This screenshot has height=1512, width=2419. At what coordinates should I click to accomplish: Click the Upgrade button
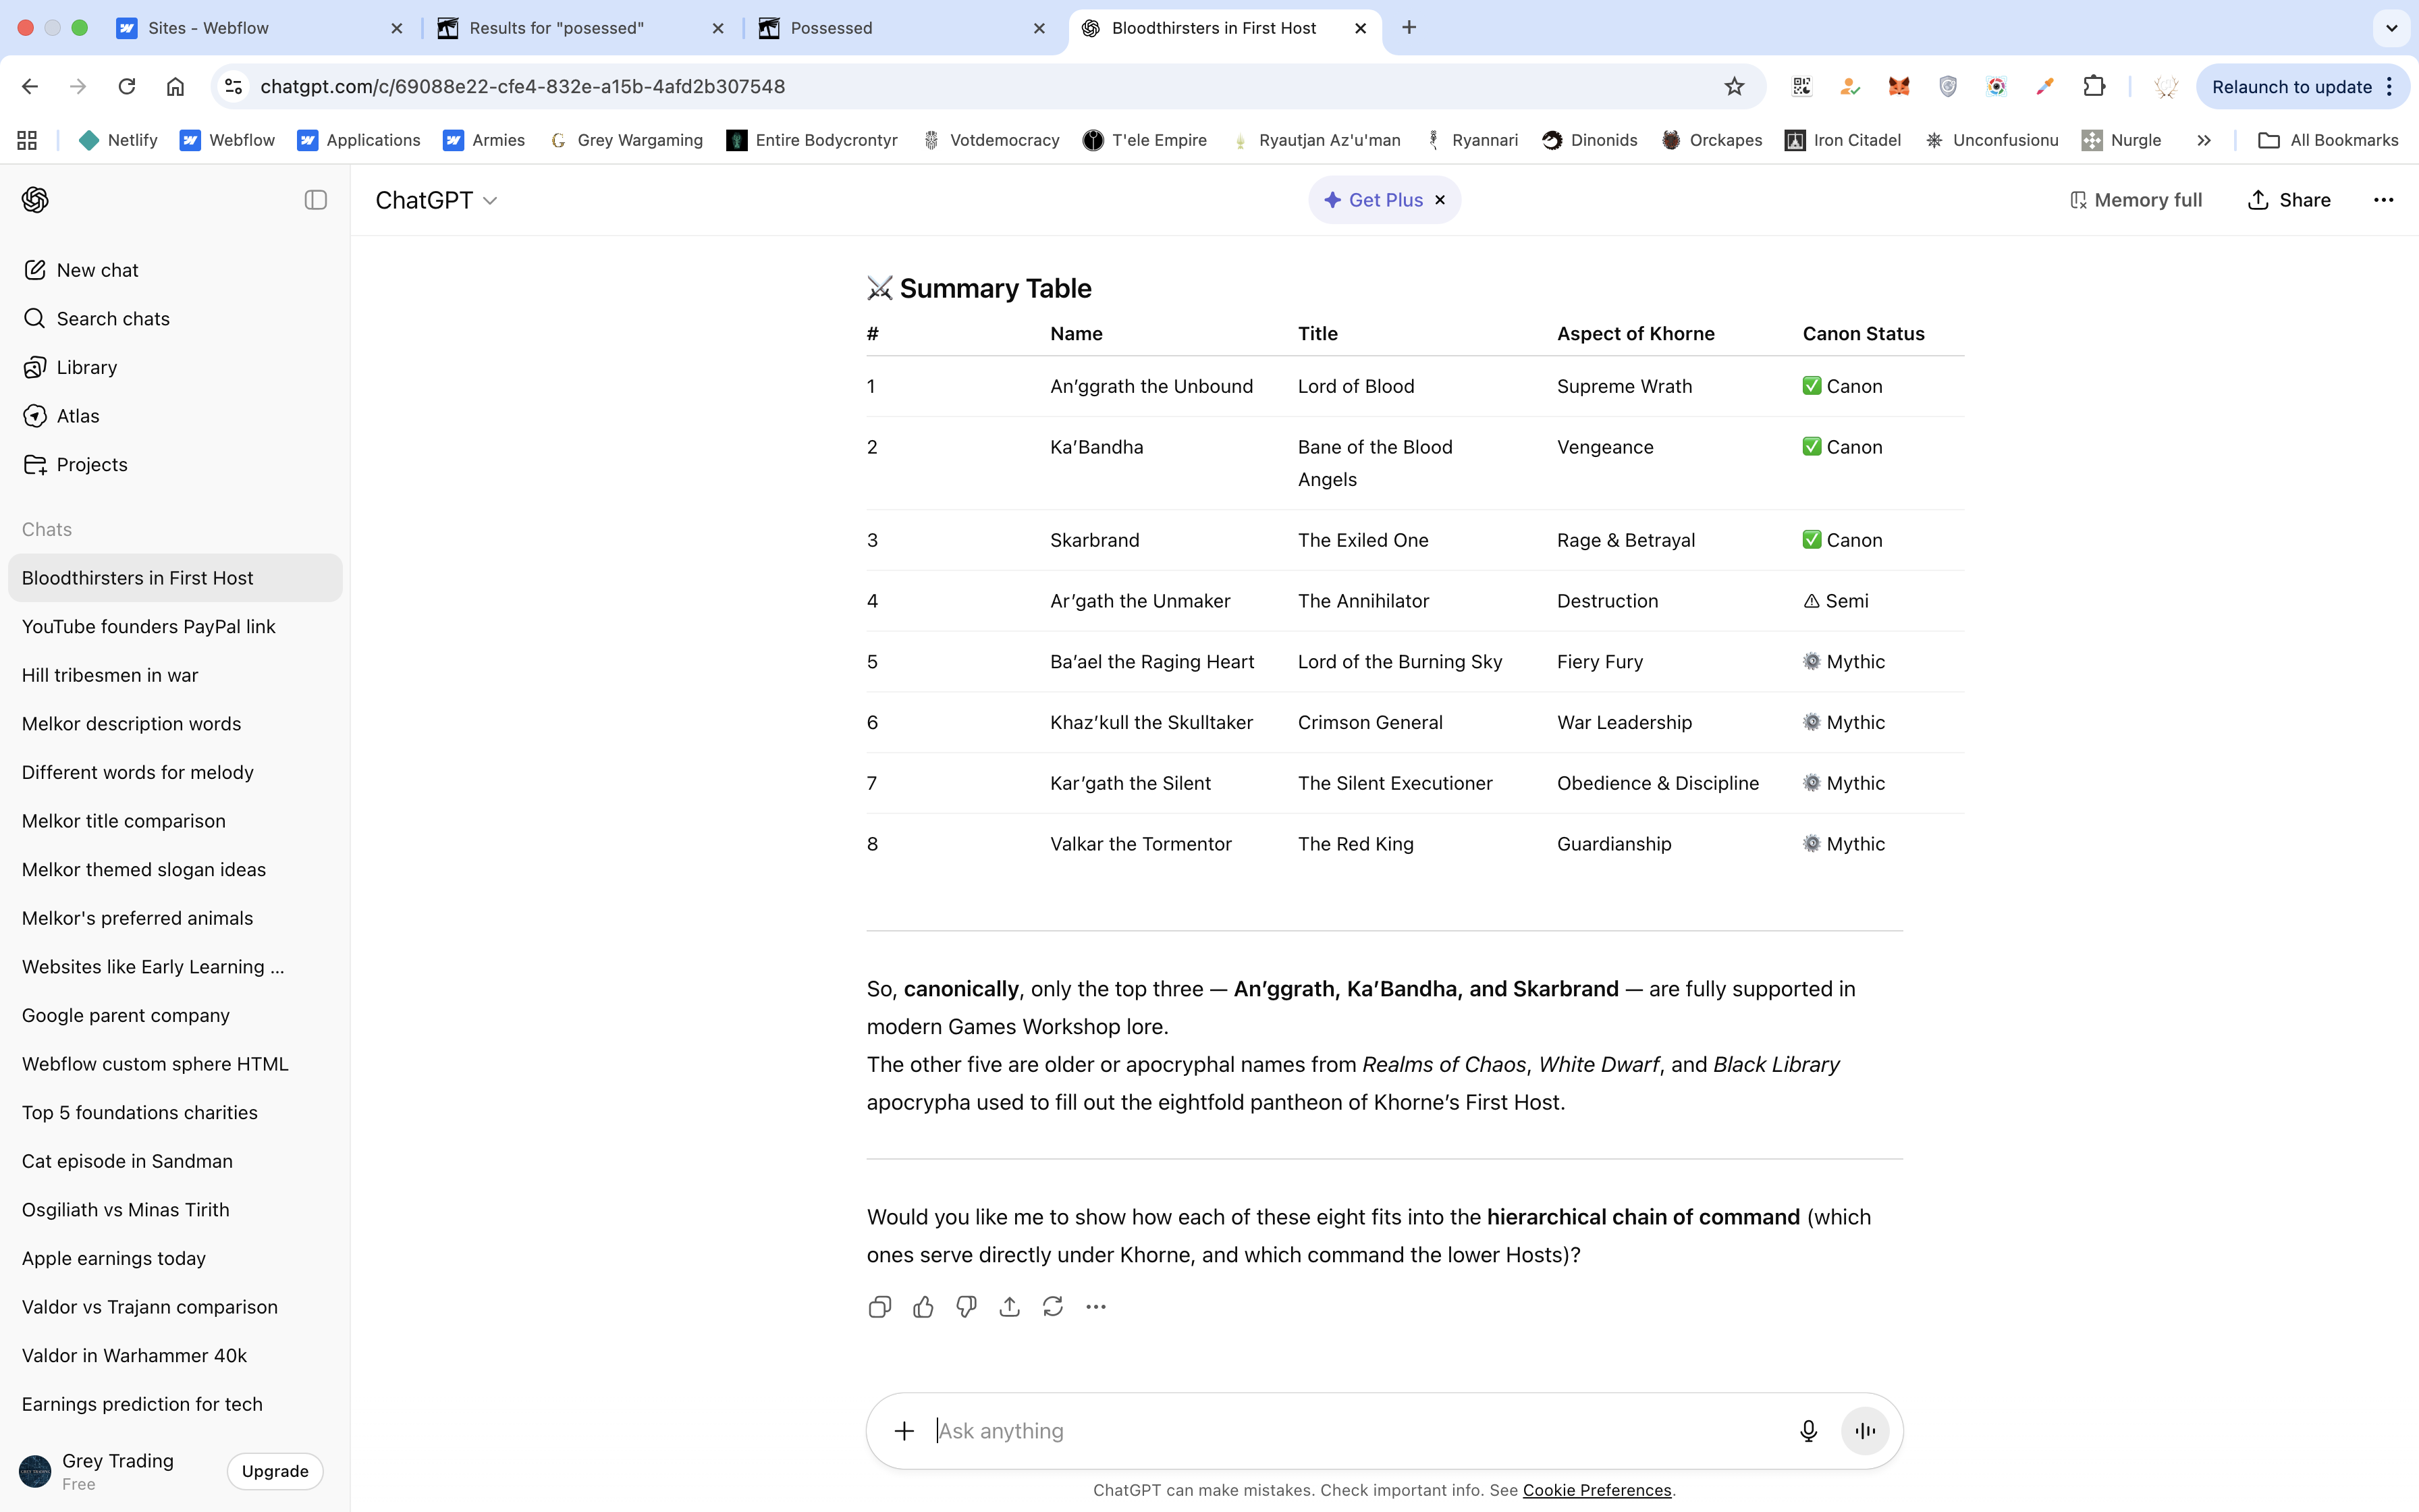pos(275,1471)
